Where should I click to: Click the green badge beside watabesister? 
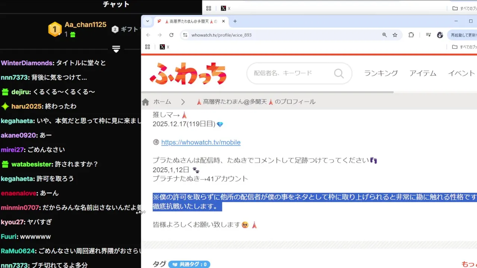[x=5, y=164]
